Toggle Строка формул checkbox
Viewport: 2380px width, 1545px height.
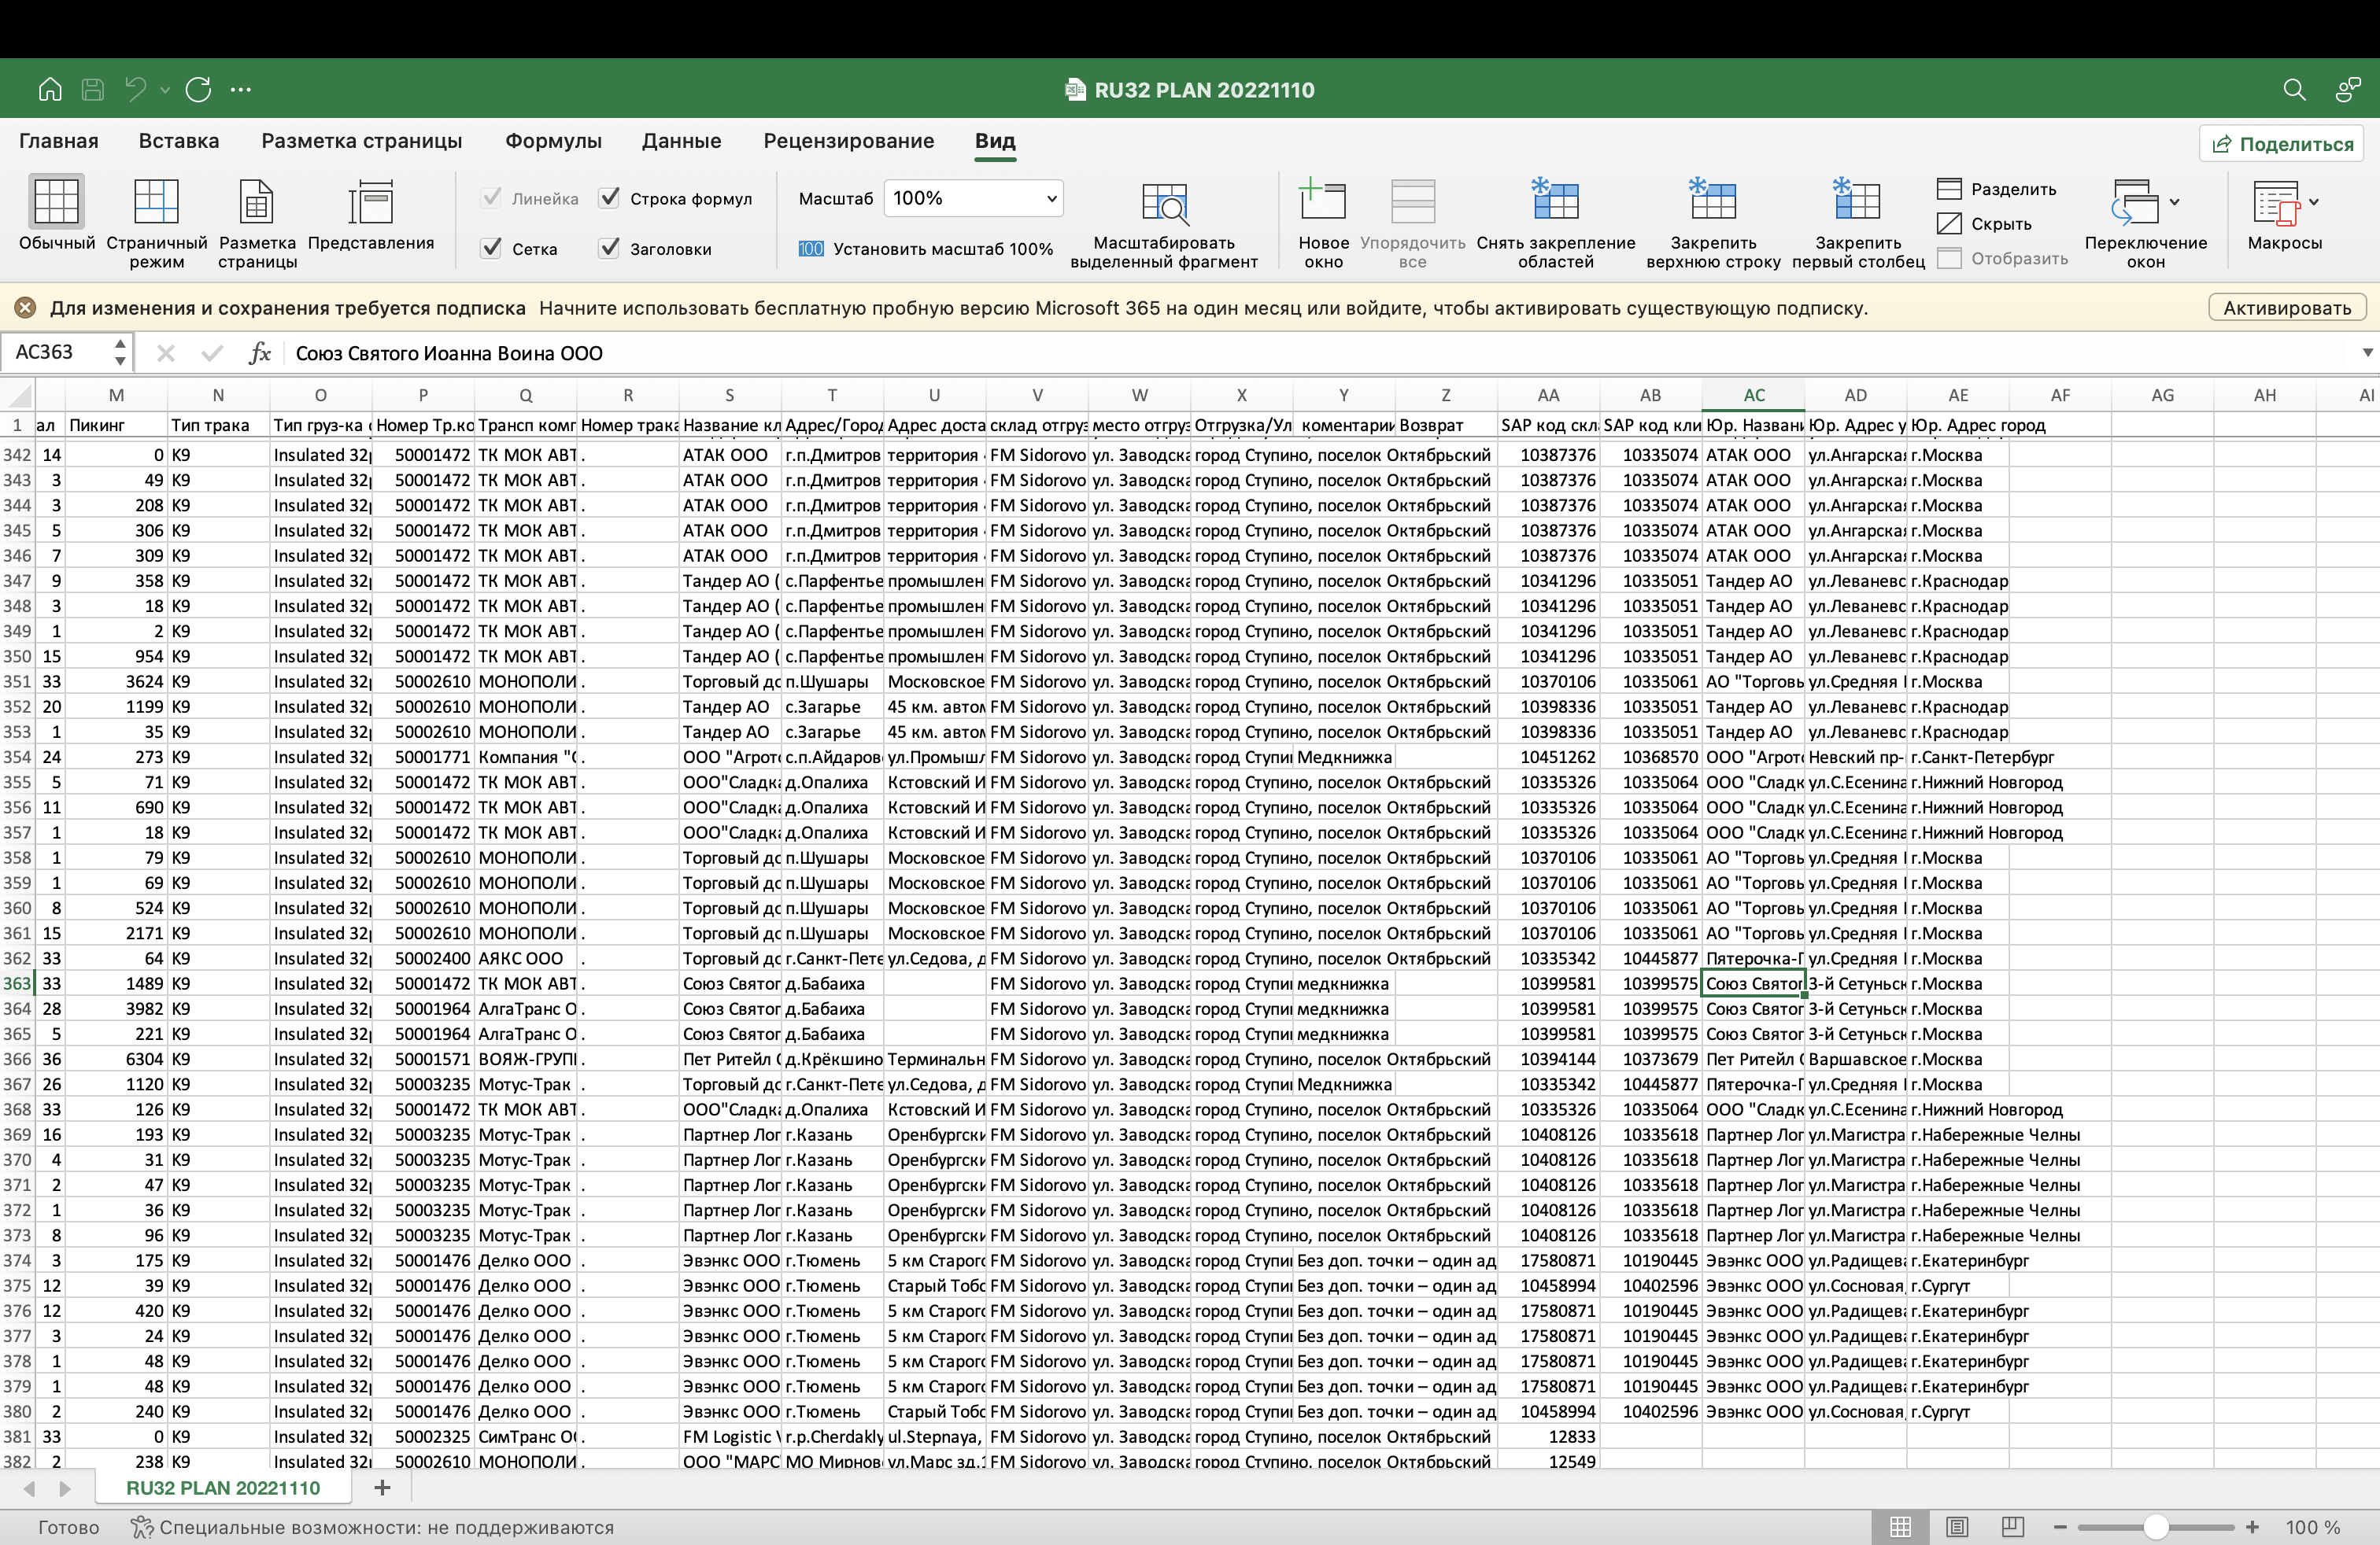pyautogui.click(x=609, y=198)
